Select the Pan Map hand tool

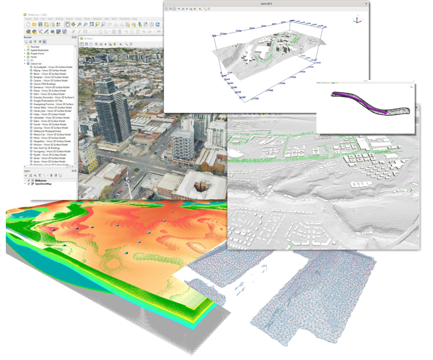[67, 24]
